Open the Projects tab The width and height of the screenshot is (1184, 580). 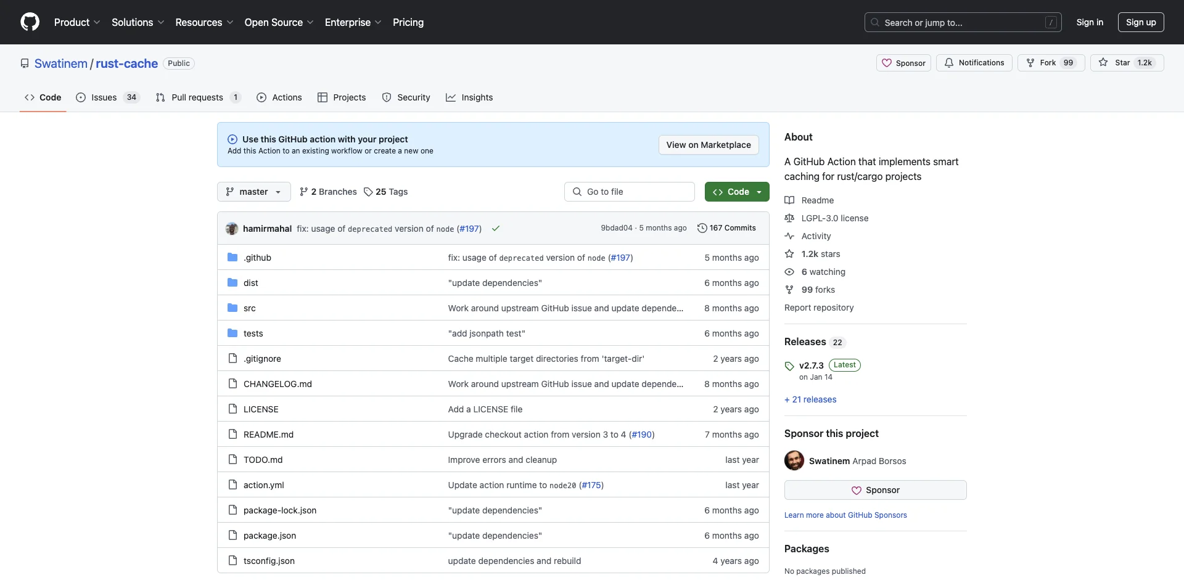[x=342, y=97]
